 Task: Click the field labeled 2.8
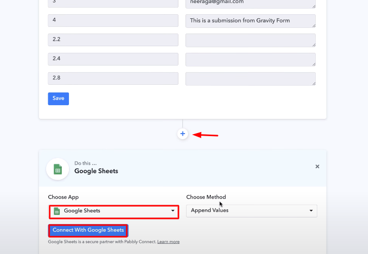[113, 78]
